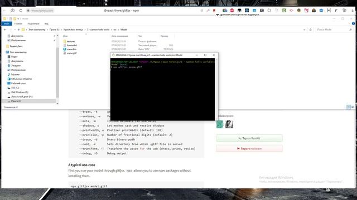Click the MINGW64 terminal title bar icon

[x=113, y=55]
